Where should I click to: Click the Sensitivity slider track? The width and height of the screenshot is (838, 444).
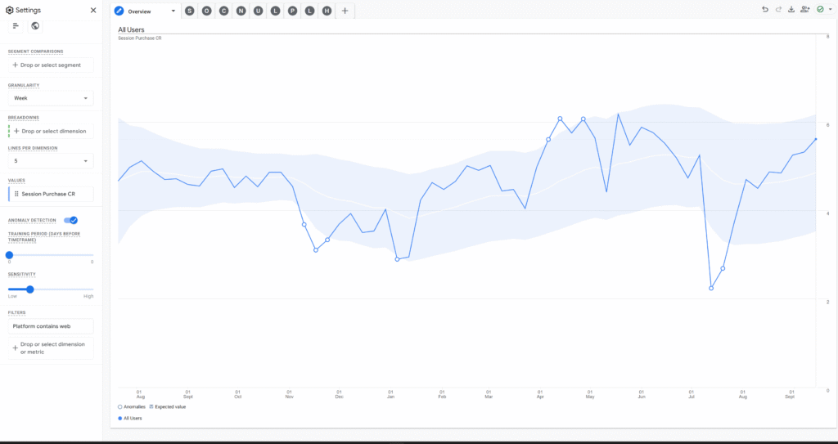[x=65, y=289]
